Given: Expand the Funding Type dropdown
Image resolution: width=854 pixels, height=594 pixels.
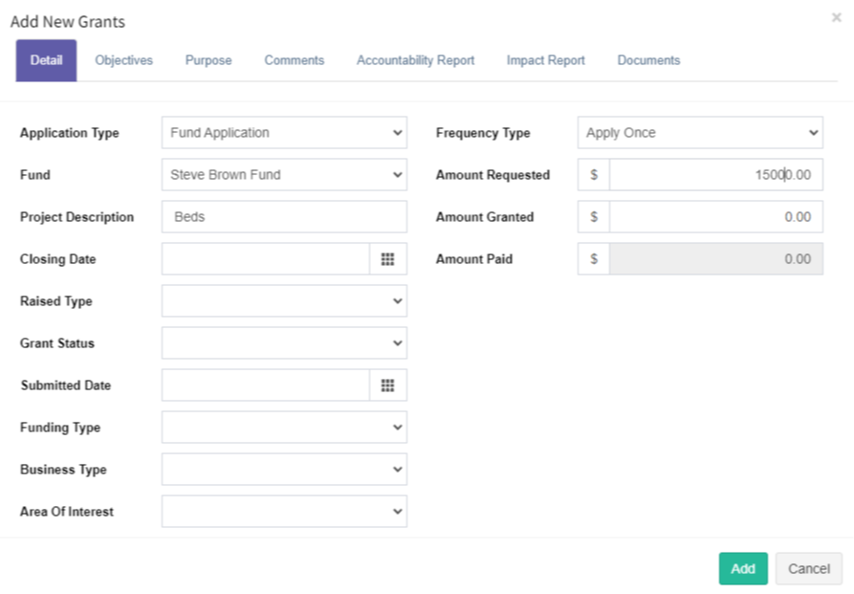Looking at the screenshot, I should [284, 428].
